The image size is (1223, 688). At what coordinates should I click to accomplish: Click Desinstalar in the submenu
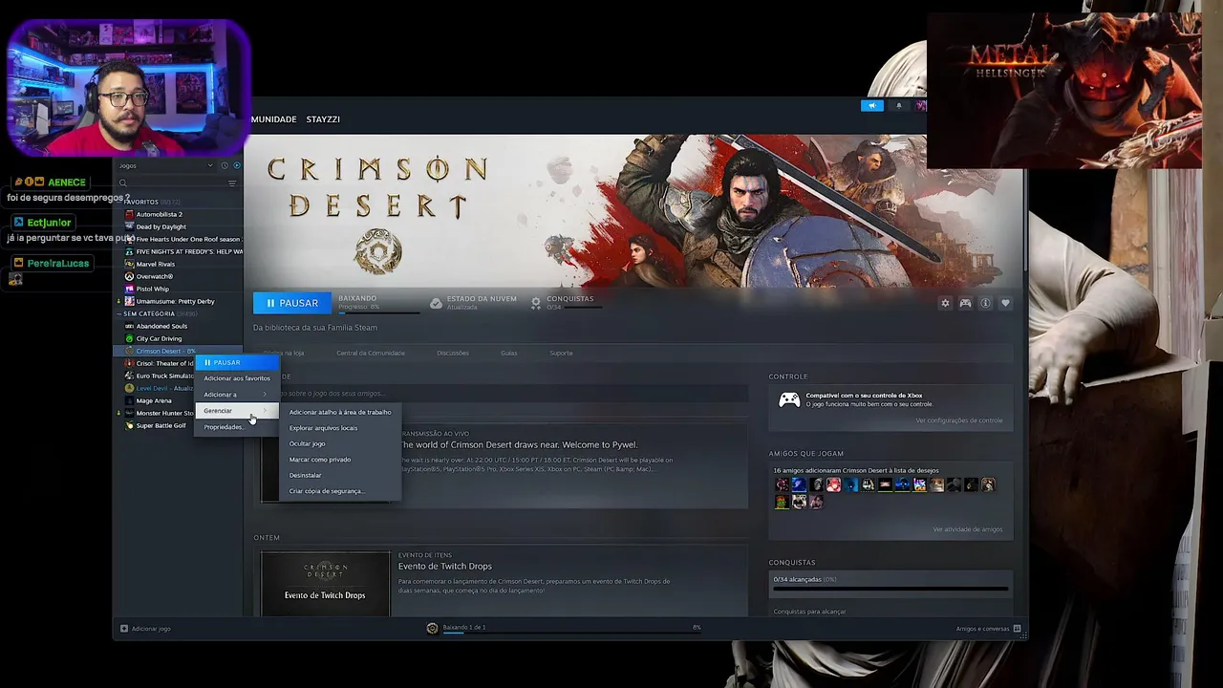pos(305,475)
